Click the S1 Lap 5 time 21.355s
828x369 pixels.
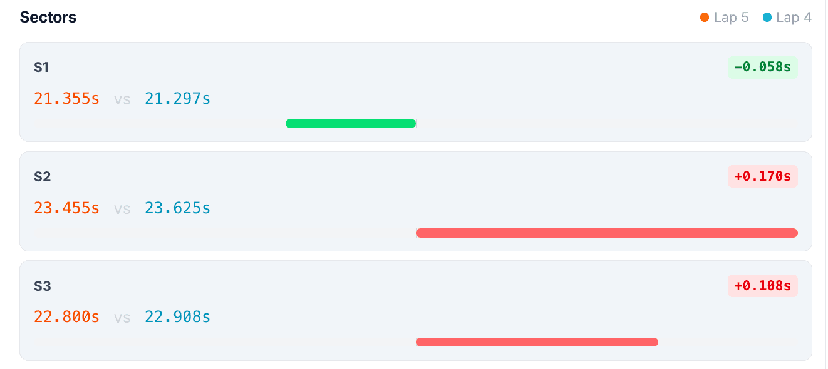[x=67, y=99]
